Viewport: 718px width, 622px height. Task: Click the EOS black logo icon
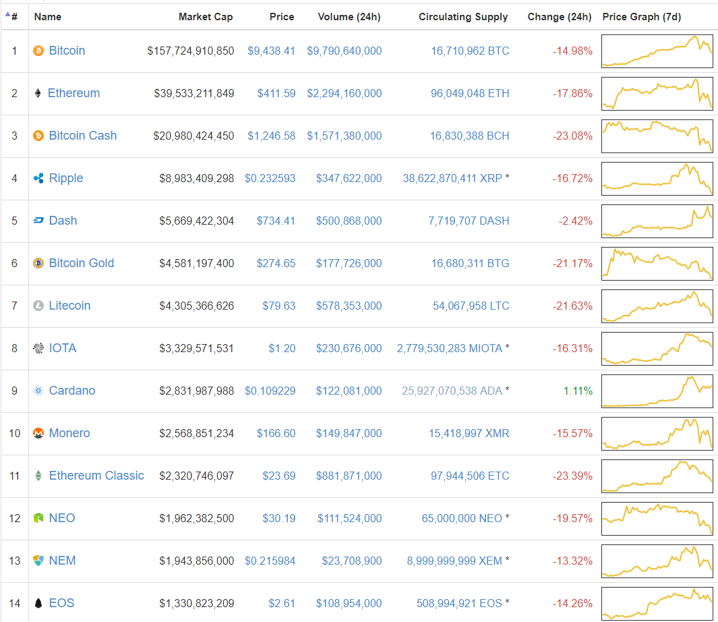38,603
